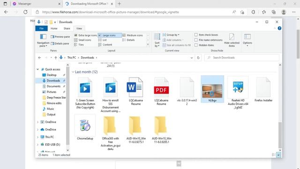
Task: Open the Group by dropdown
Action: [171, 35]
